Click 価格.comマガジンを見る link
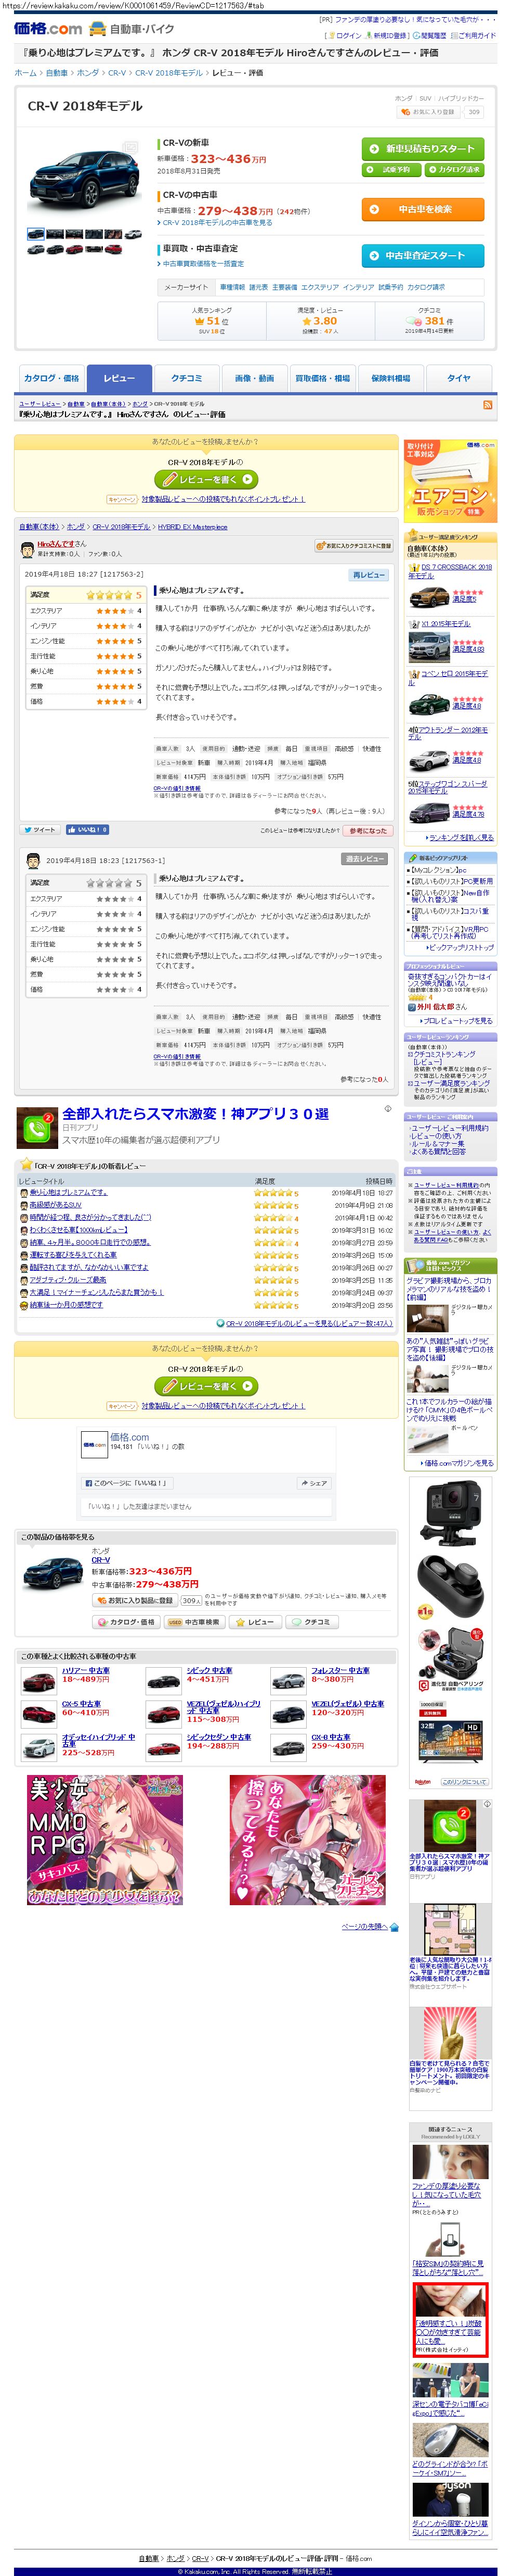The height and width of the screenshot is (2576, 511). click(458, 1462)
